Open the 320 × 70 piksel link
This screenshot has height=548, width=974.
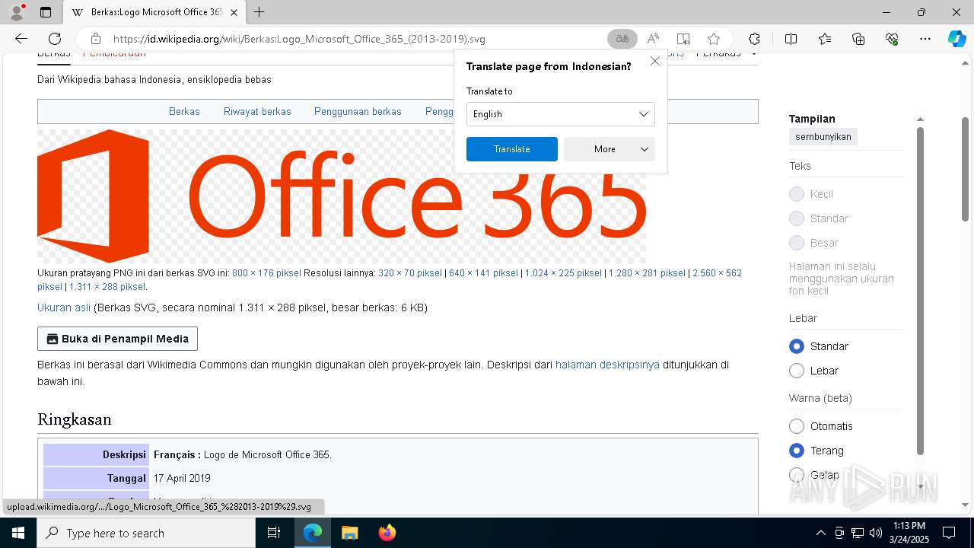[410, 272]
